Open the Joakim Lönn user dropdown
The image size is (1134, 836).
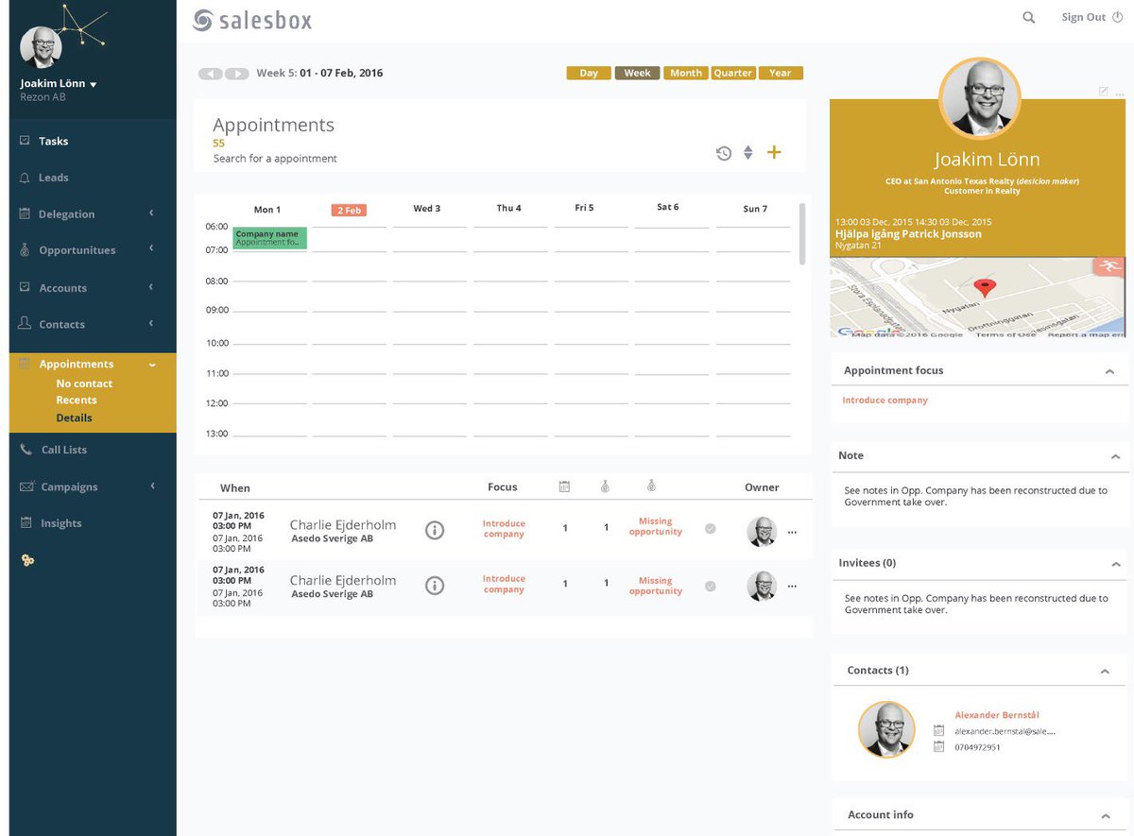click(59, 83)
